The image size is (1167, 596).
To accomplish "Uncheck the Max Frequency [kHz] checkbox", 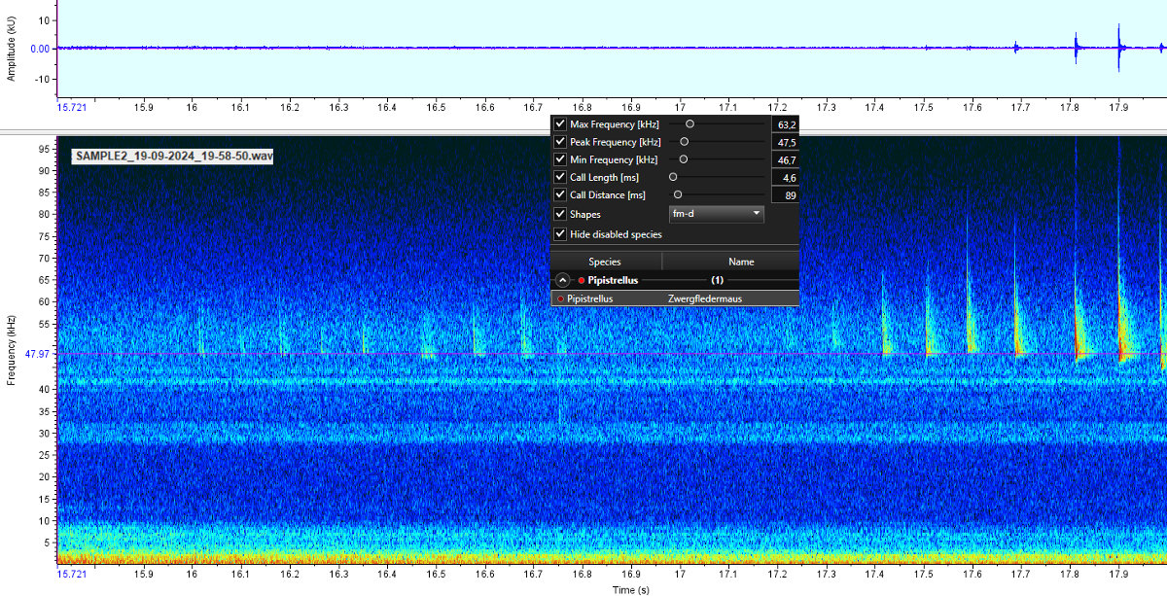I will (559, 124).
